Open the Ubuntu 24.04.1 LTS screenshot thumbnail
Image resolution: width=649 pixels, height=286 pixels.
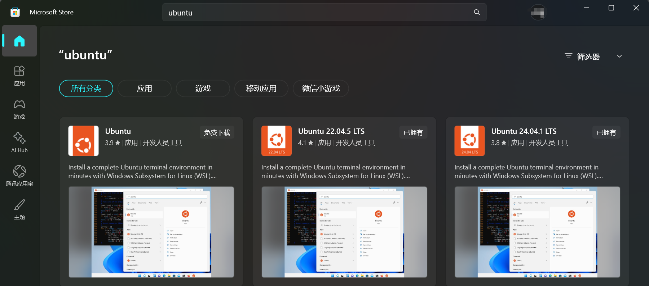coord(538,232)
